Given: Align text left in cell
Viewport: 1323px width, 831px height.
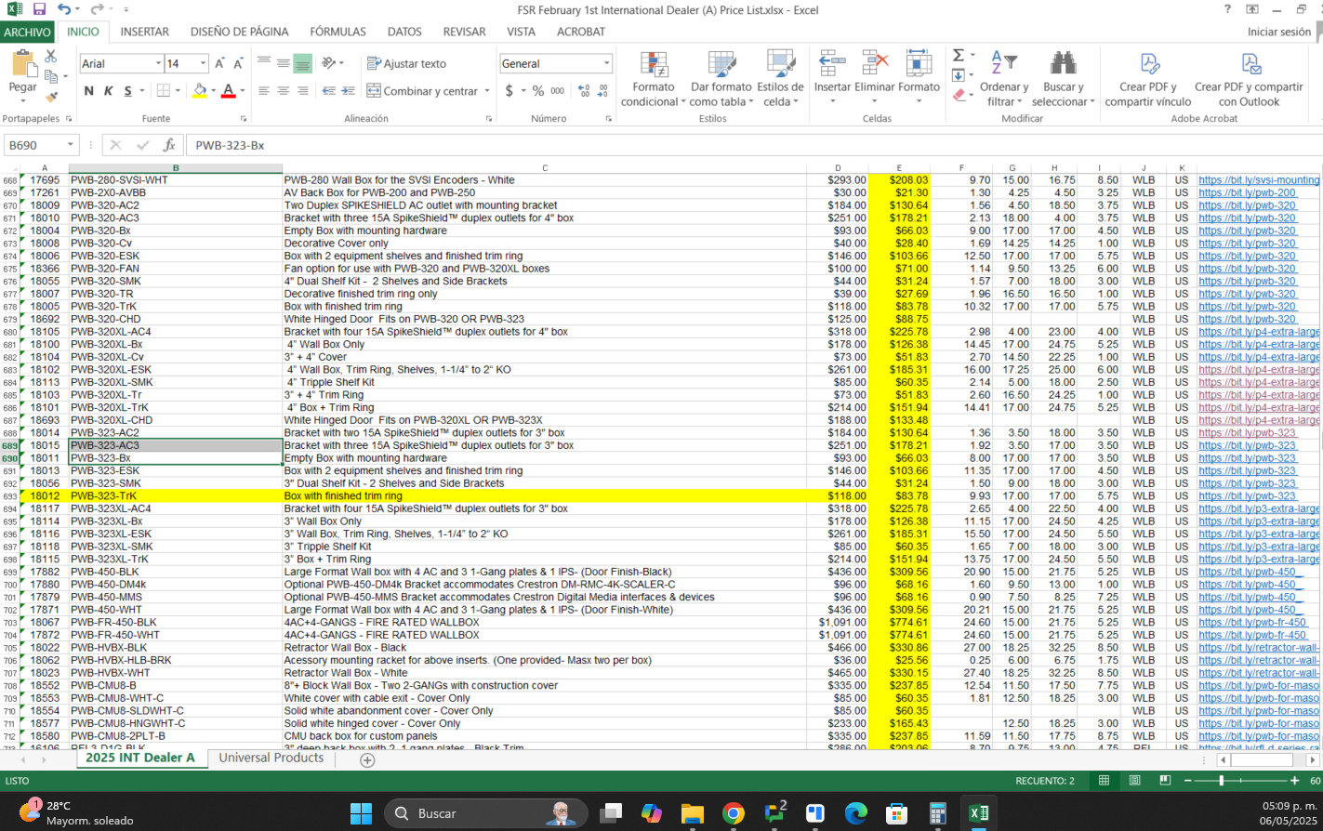Looking at the screenshot, I should (264, 91).
